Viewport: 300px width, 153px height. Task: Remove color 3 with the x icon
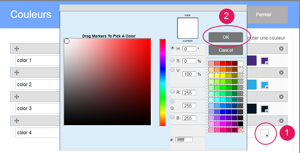coord(281,97)
